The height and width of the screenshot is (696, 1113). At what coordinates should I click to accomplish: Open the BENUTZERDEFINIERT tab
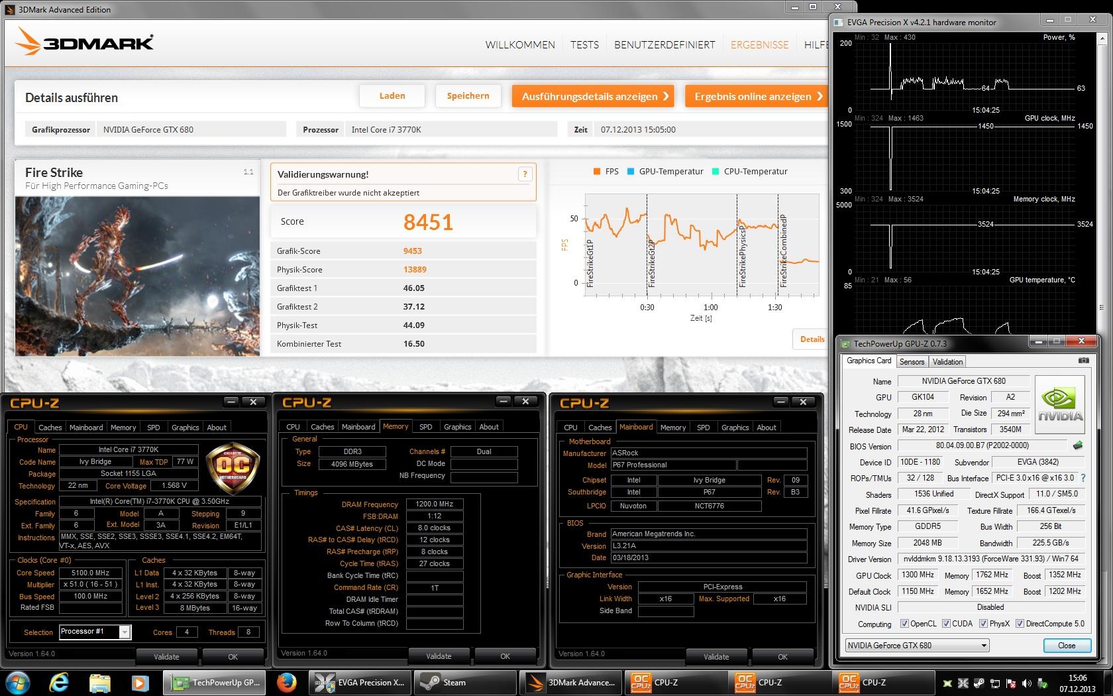[664, 44]
